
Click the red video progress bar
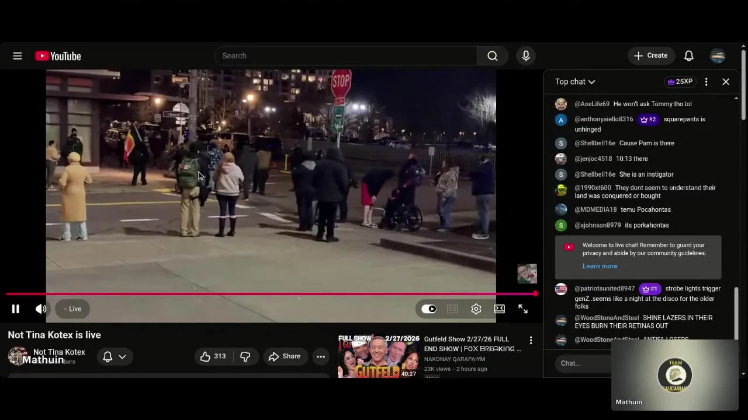271,294
